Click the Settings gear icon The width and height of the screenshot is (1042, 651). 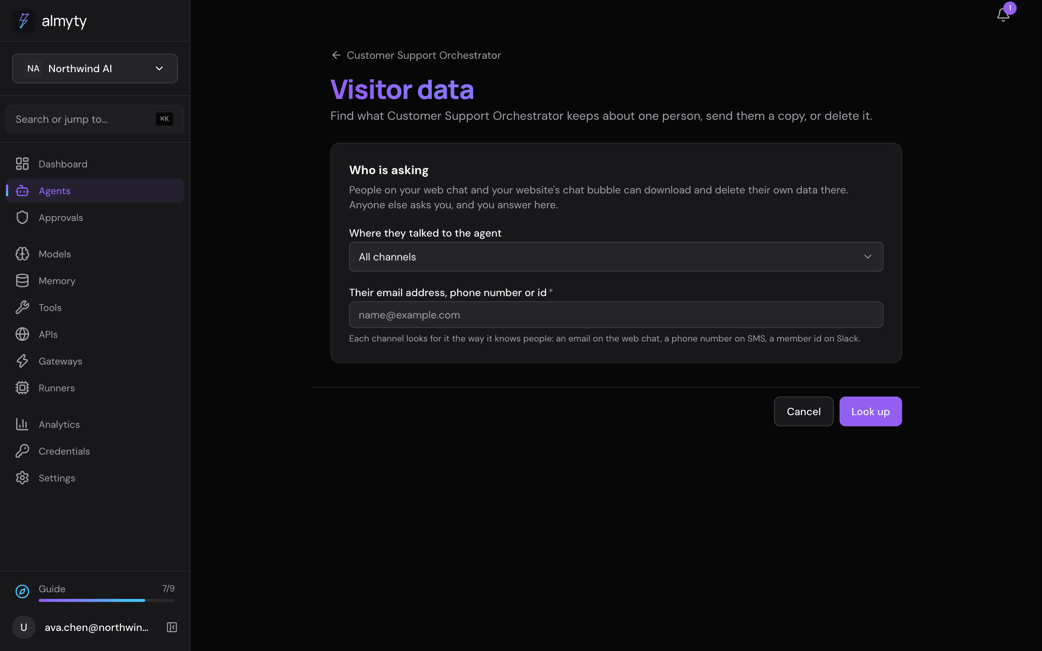22,478
